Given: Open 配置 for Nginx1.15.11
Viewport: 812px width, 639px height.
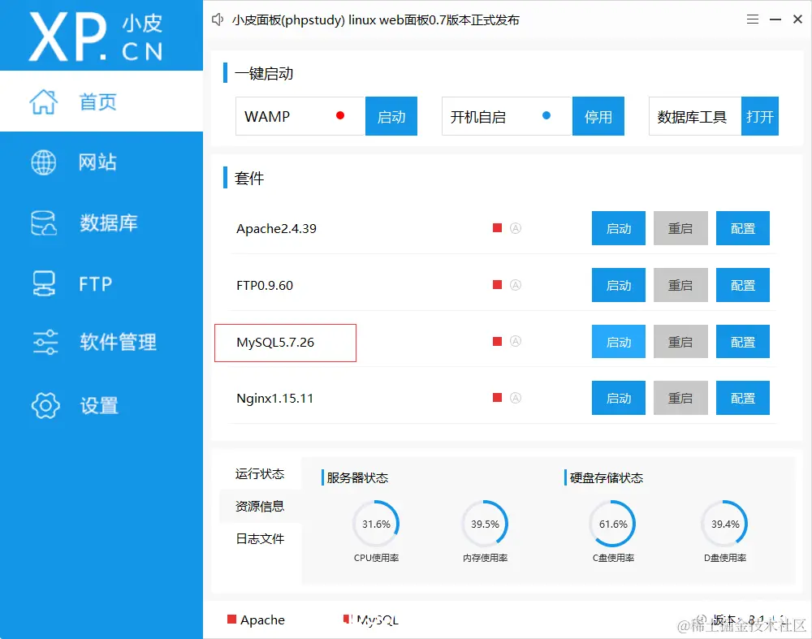Looking at the screenshot, I should click(x=743, y=398).
